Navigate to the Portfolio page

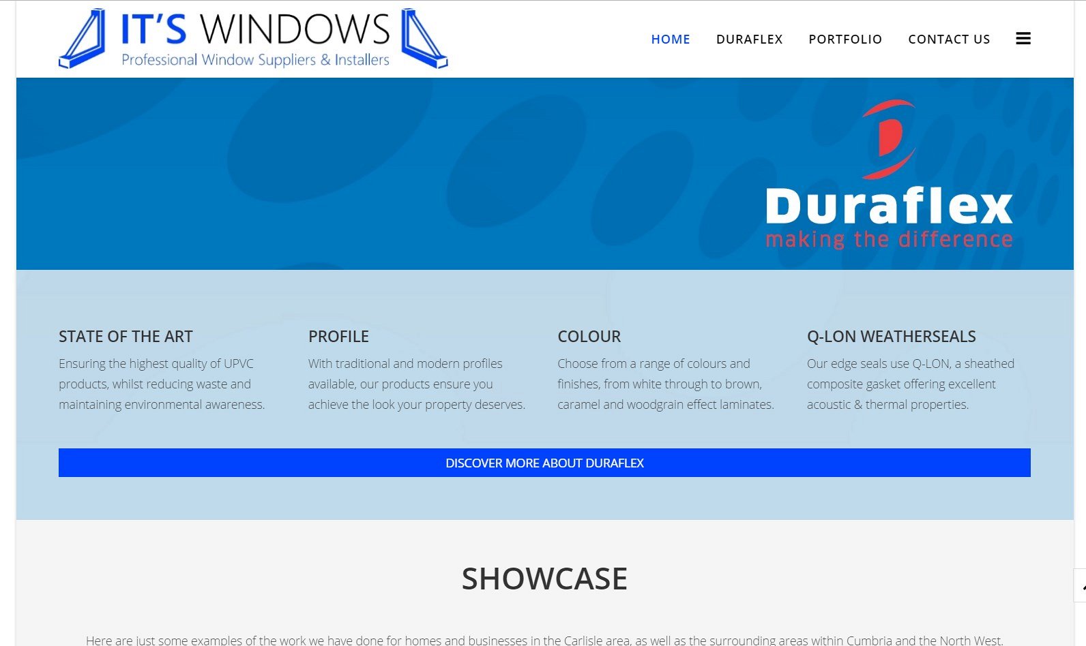(845, 40)
